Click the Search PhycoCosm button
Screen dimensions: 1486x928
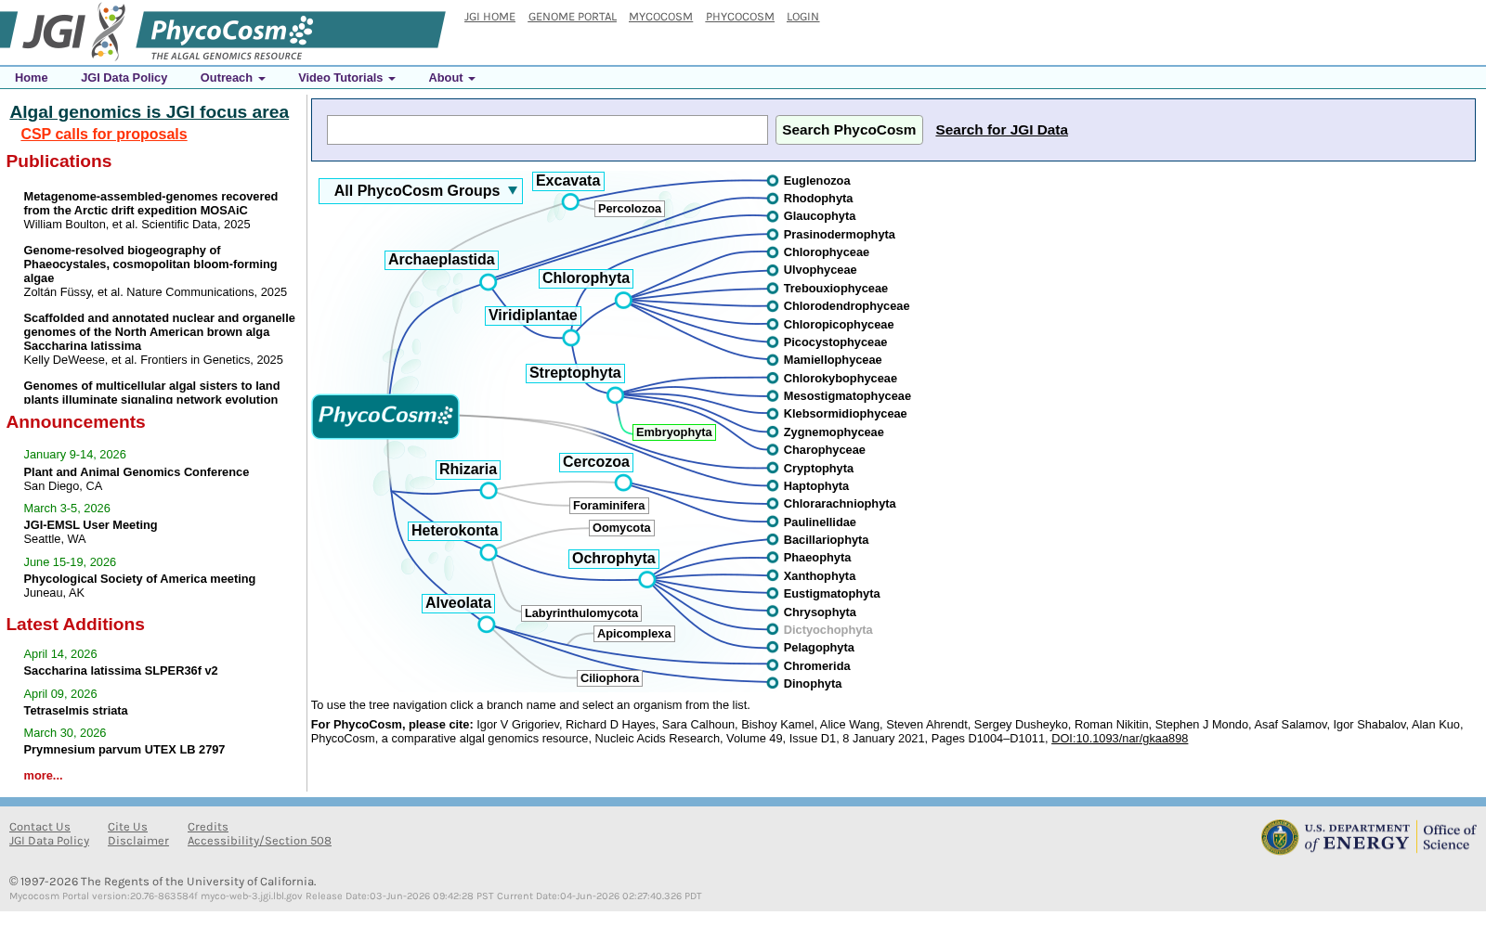(849, 130)
